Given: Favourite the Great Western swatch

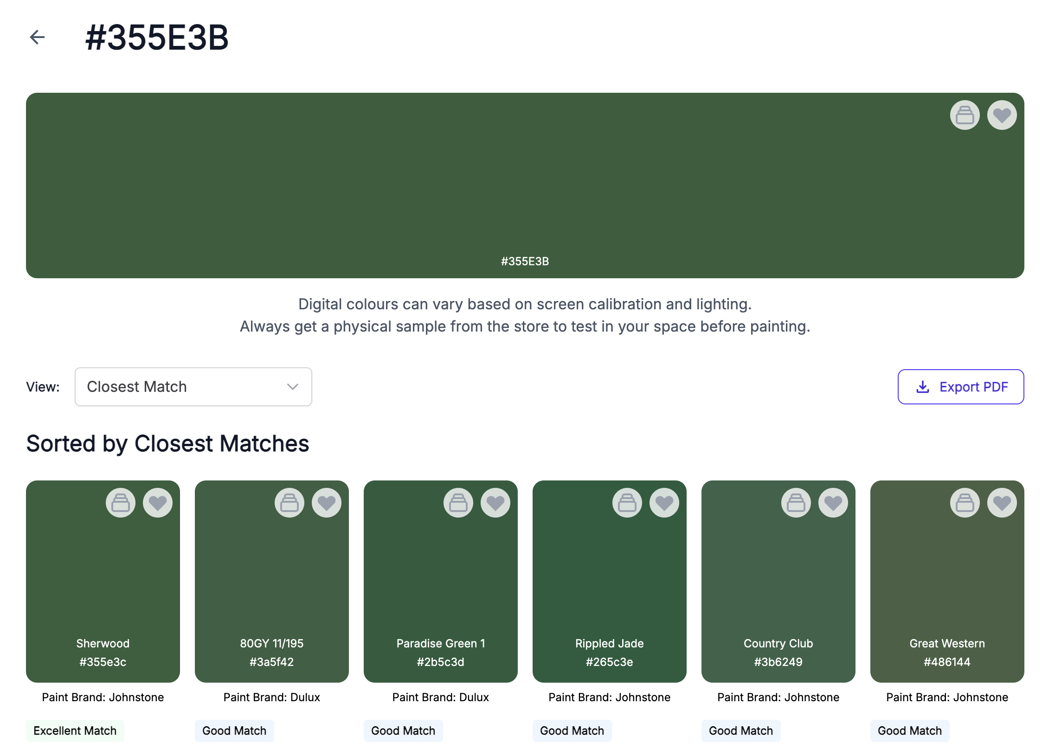Looking at the screenshot, I should (1002, 503).
